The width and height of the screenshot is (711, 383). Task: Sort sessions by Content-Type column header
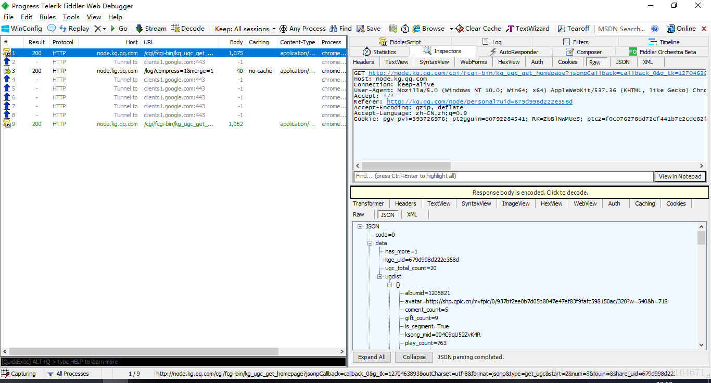pos(297,42)
